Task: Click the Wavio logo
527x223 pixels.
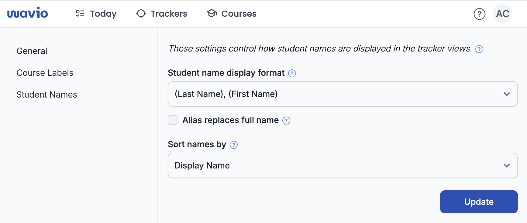Action: click(x=28, y=13)
